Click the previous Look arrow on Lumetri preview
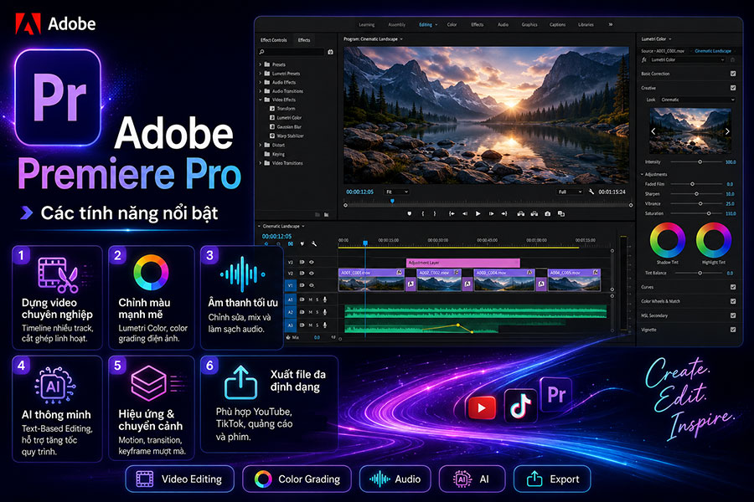This screenshot has width=754, height=502. click(x=653, y=131)
